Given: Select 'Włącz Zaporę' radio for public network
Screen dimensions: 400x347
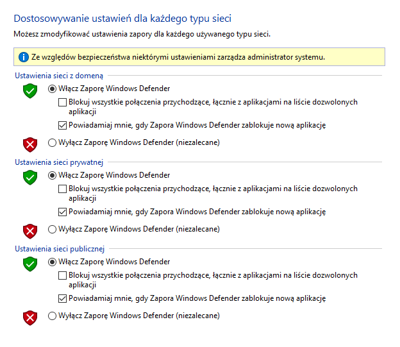Looking at the screenshot, I should tap(53, 262).
